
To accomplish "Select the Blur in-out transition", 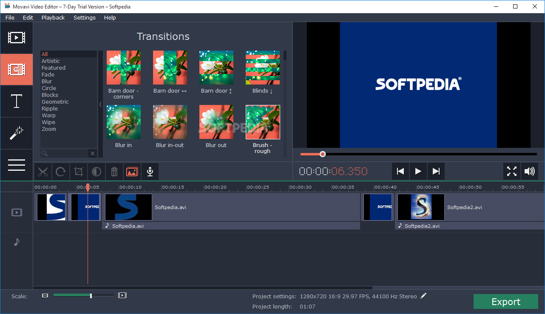I will [x=170, y=122].
